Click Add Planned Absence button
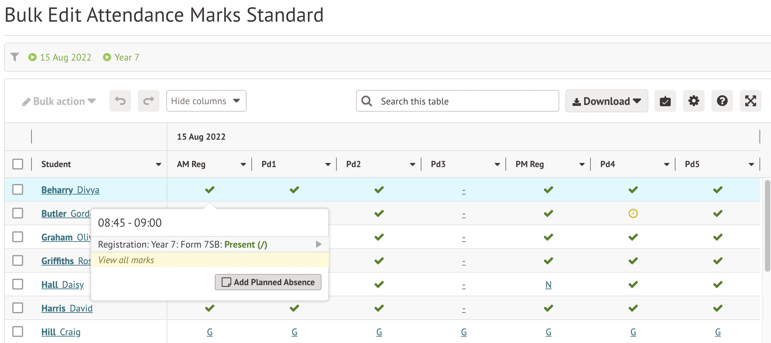 click(268, 282)
